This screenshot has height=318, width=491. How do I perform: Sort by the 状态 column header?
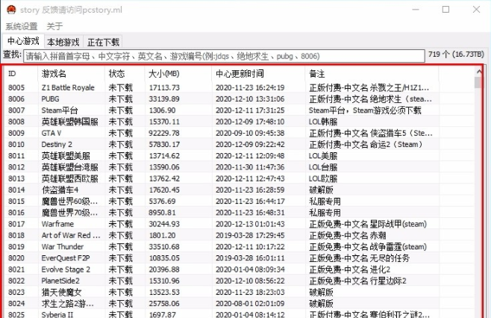125,74
